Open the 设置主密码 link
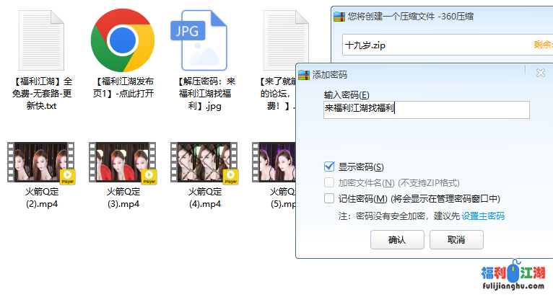 [x=483, y=216]
